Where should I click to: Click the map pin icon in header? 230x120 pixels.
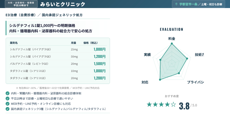pos(177,4)
